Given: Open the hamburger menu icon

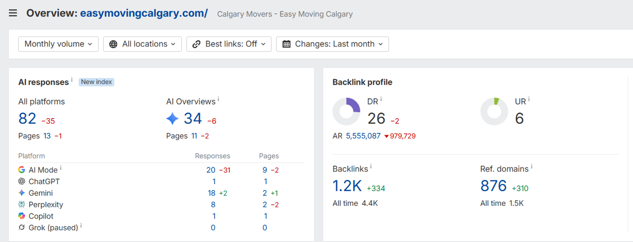Looking at the screenshot, I should point(13,13).
